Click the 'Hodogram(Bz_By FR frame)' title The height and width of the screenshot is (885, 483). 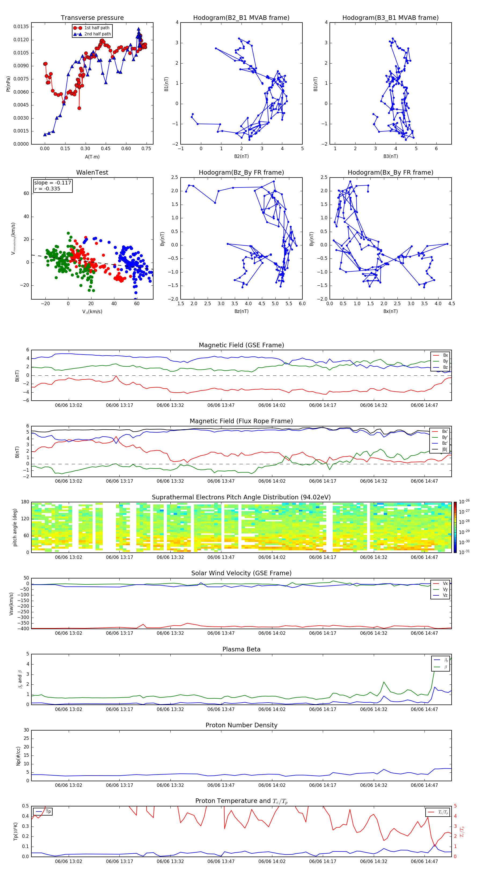[x=241, y=172]
